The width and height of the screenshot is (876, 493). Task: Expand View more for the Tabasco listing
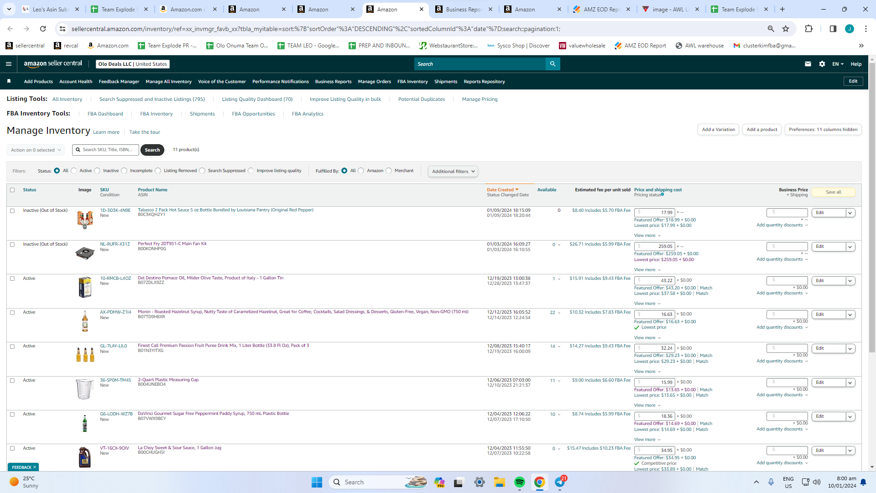click(647, 236)
